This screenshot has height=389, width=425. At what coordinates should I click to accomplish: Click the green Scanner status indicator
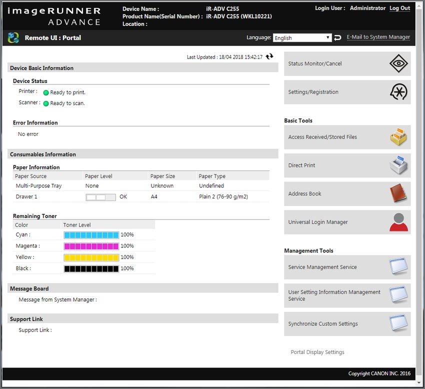point(46,103)
